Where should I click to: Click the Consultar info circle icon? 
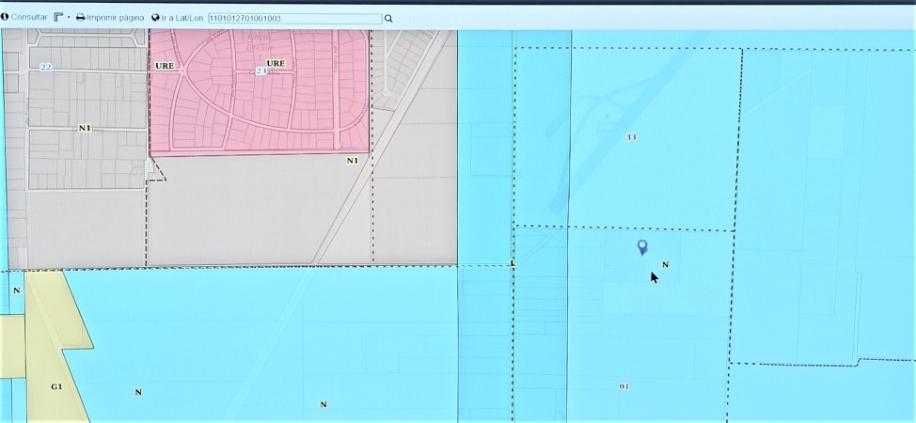pos(5,18)
